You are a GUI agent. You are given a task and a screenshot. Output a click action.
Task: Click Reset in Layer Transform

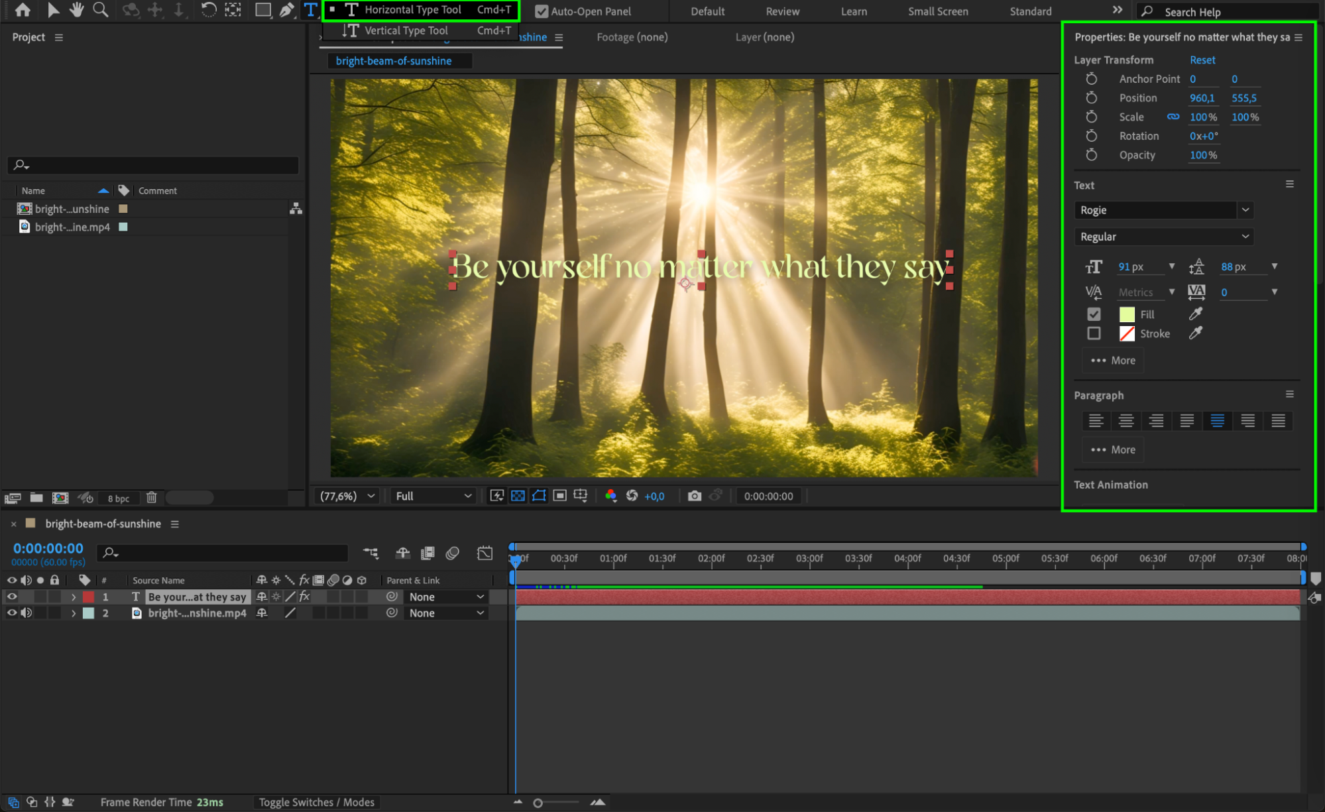[x=1202, y=60]
